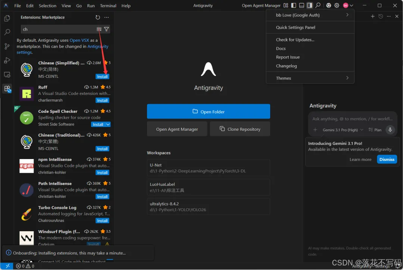The width and height of the screenshot is (403, 270).
Task: Install Code Spell Checker extension
Action: coord(98,124)
